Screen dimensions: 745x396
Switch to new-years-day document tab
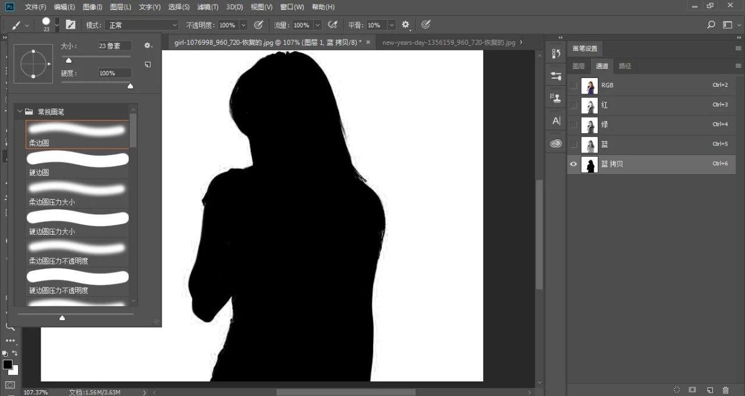[448, 43]
